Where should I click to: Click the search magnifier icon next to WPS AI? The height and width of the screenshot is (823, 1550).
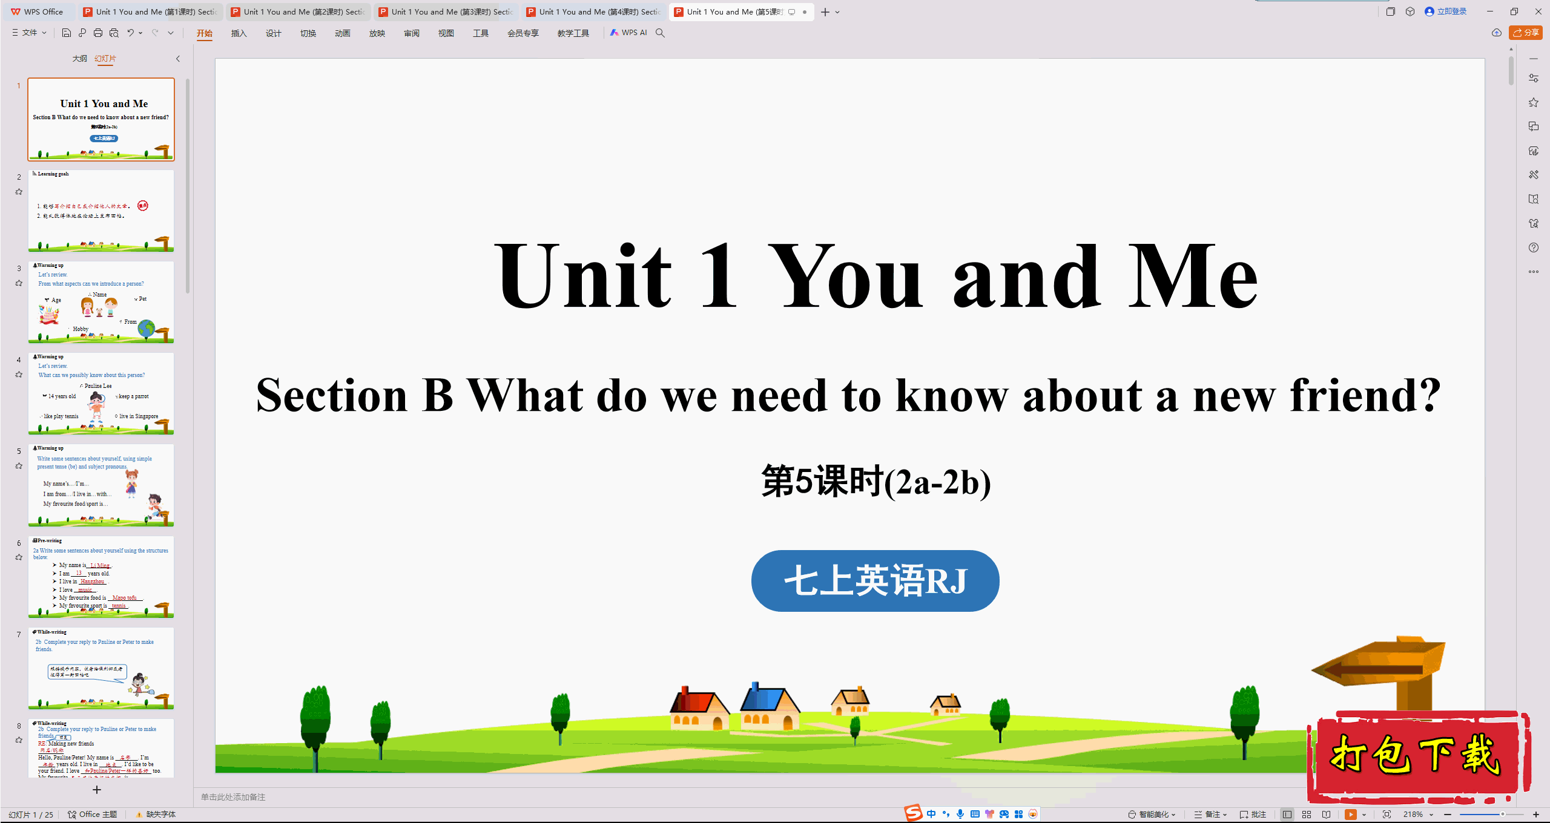661,33
